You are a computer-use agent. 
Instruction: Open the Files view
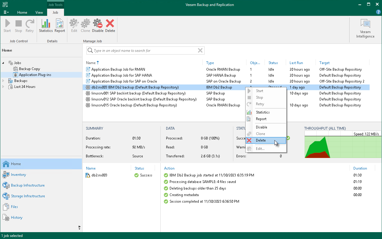[x=41, y=207]
